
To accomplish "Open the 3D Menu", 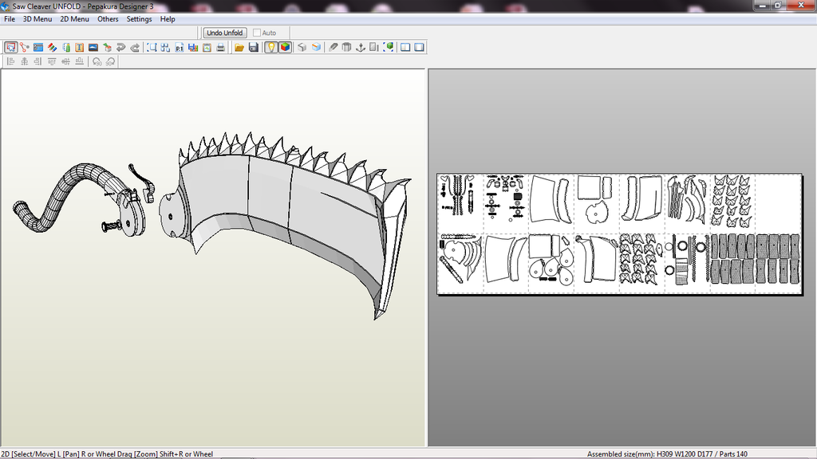I will click(x=37, y=19).
